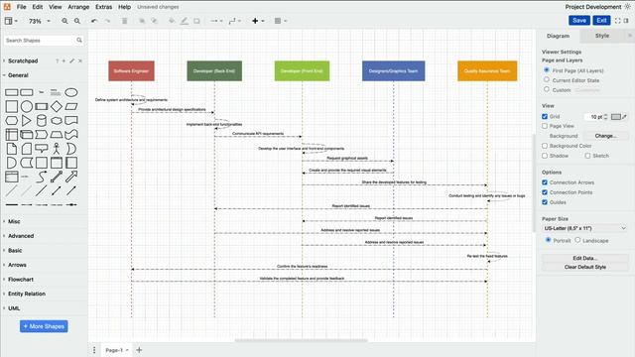This screenshot has width=635, height=357.
Task: Switch to the Style tab
Action: click(x=602, y=36)
